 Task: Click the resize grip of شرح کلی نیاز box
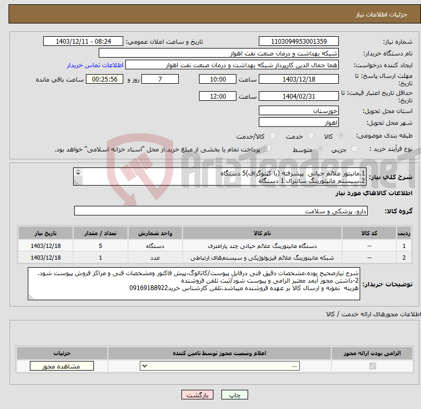pyautogui.click(x=76, y=182)
